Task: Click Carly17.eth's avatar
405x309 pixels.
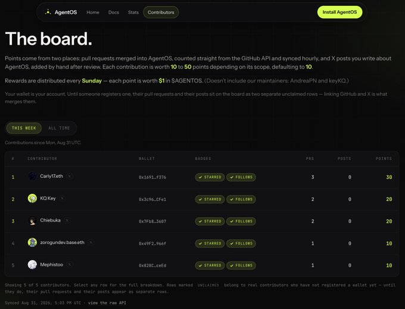Action: (32, 176)
